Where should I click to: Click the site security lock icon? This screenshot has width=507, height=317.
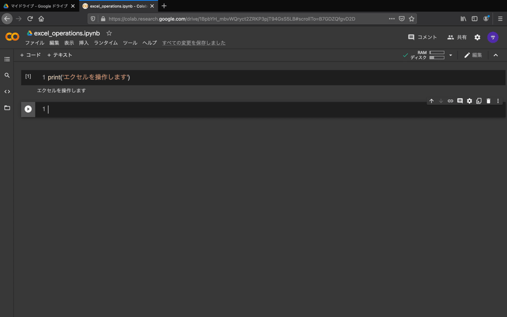[103, 19]
